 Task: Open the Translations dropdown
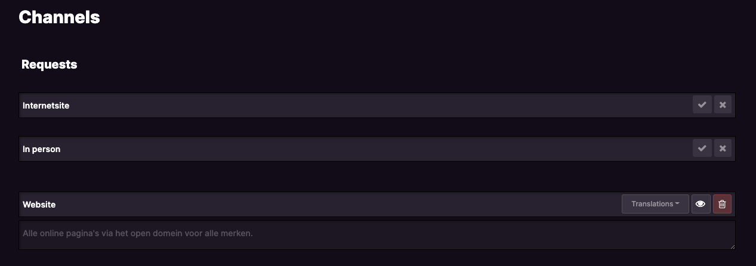coord(655,204)
